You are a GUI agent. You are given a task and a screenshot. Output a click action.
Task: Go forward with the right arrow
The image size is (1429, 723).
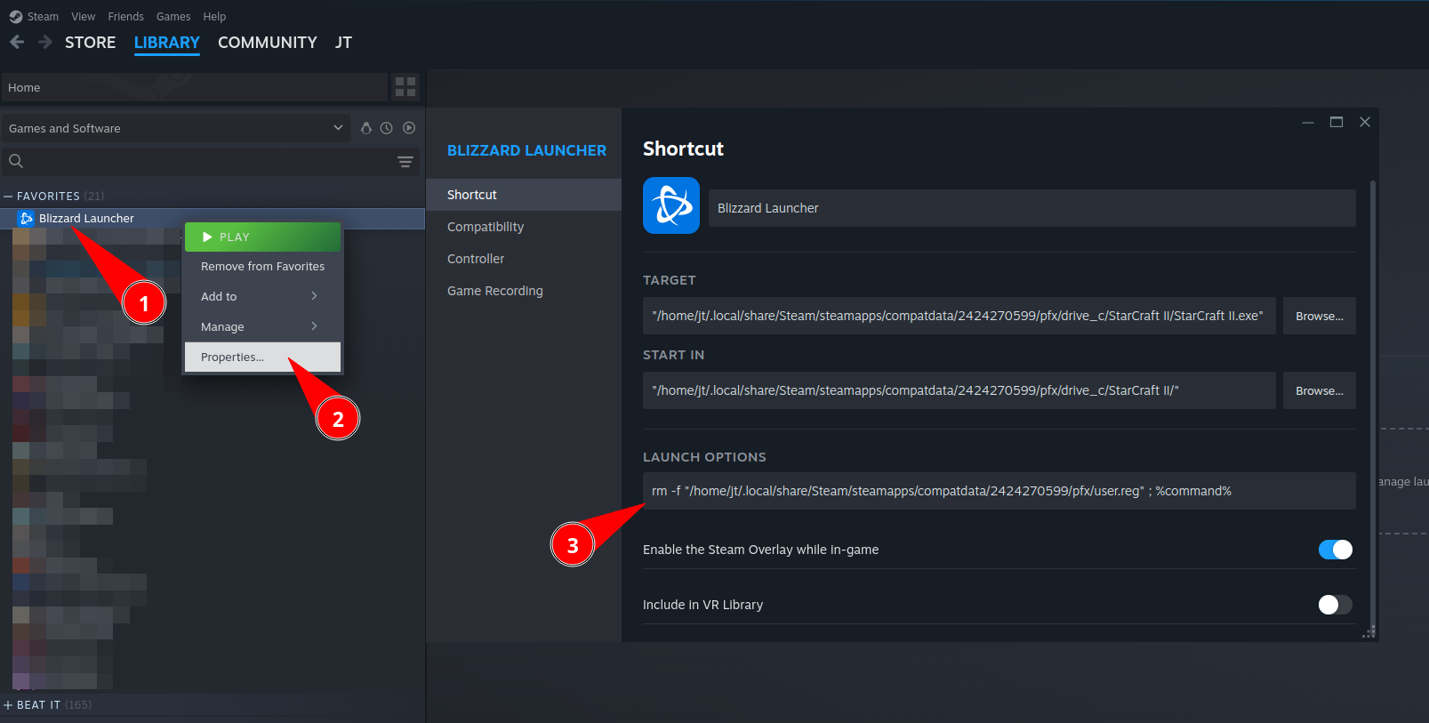[45, 42]
